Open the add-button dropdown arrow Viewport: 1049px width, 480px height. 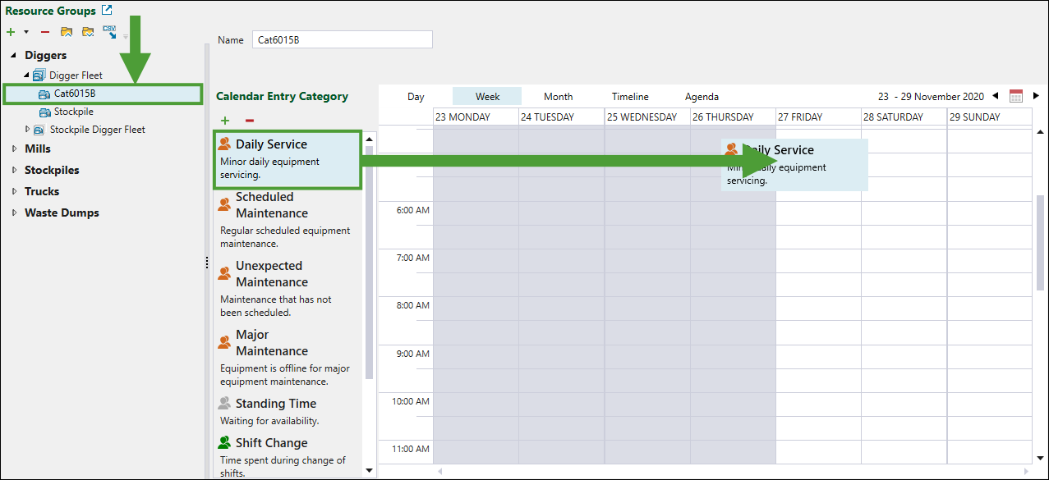(x=26, y=32)
